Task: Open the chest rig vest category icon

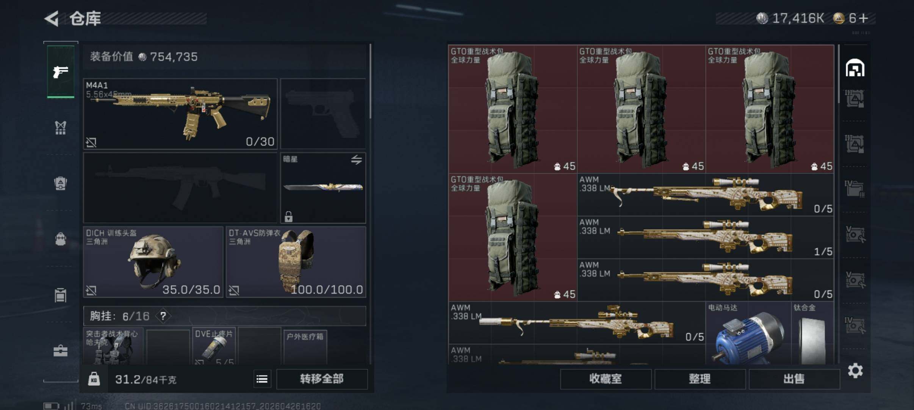Action: (x=61, y=128)
